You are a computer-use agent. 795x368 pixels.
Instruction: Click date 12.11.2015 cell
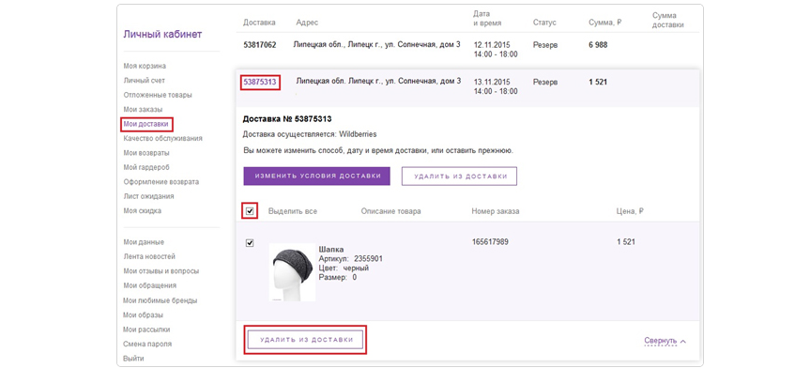pos(491,45)
